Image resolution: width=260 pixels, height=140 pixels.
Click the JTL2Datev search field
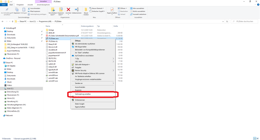pyautogui.click(x=244, y=21)
